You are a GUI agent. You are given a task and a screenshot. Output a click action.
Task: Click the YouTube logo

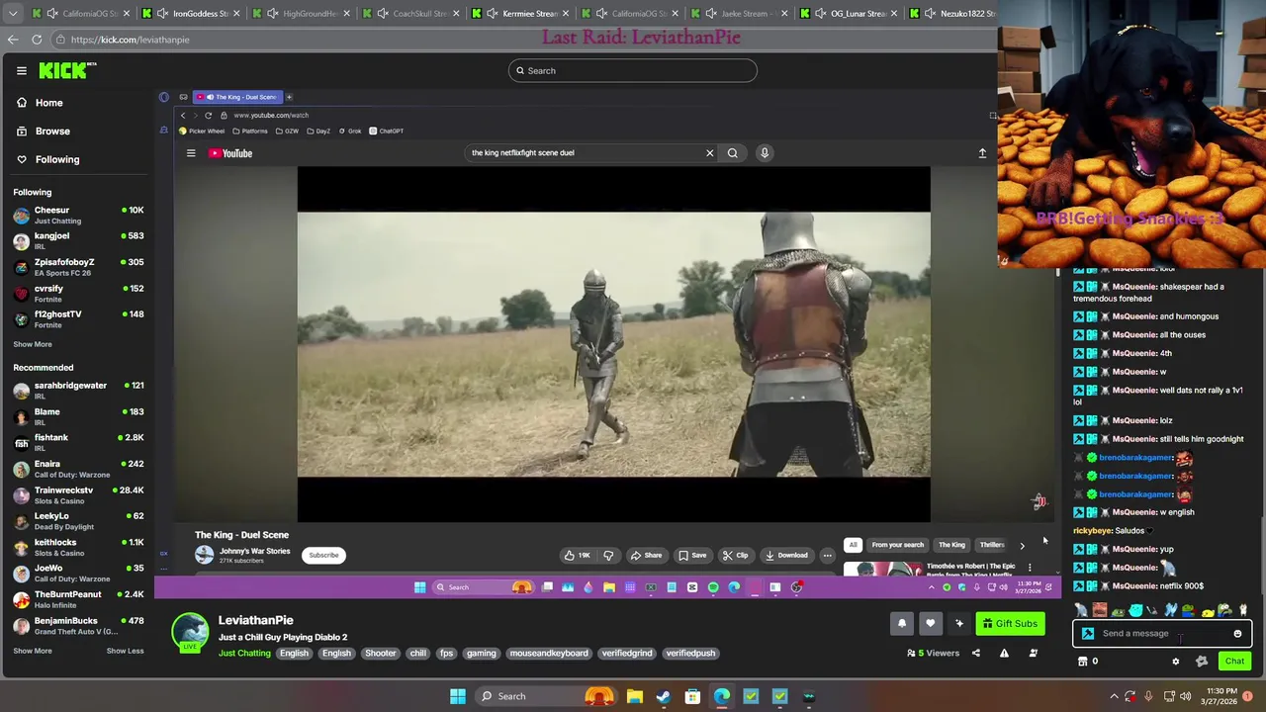coord(230,153)
